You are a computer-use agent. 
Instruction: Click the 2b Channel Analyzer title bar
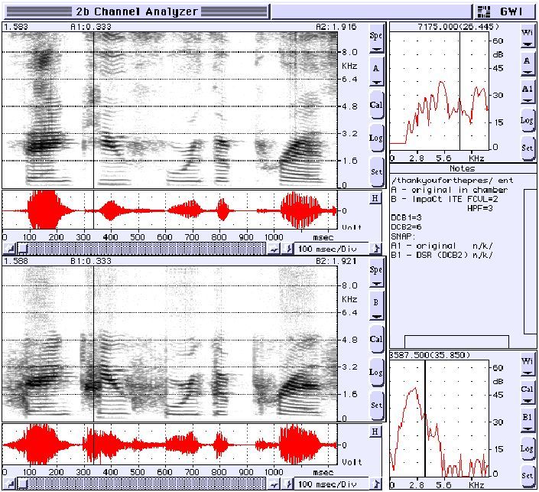pos(137,11)
